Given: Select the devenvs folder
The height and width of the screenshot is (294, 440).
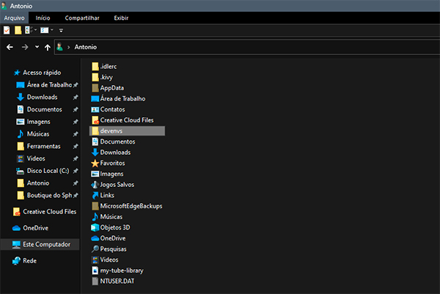Looking at the screenshot, I should (x=127, y=131).
